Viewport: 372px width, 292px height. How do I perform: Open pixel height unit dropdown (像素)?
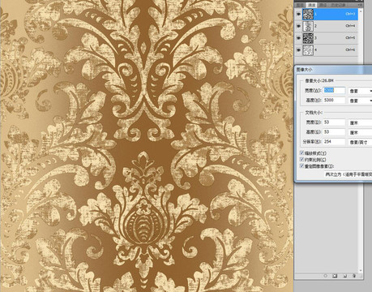[360, 101]
